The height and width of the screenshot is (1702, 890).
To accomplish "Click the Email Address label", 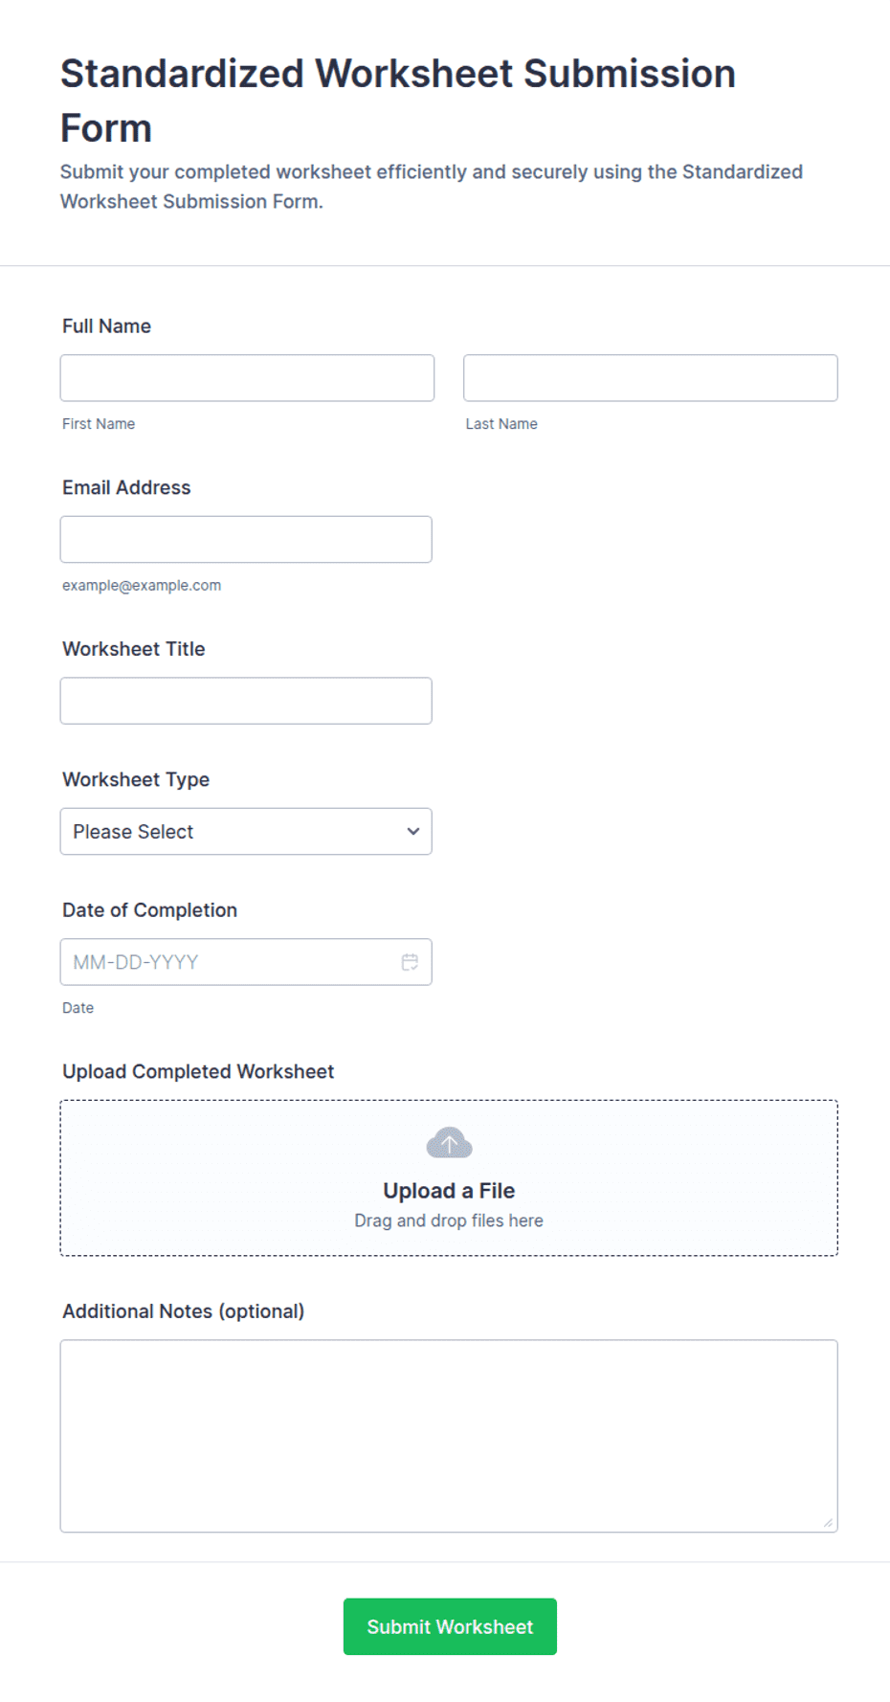I will [x=126, y=487].
